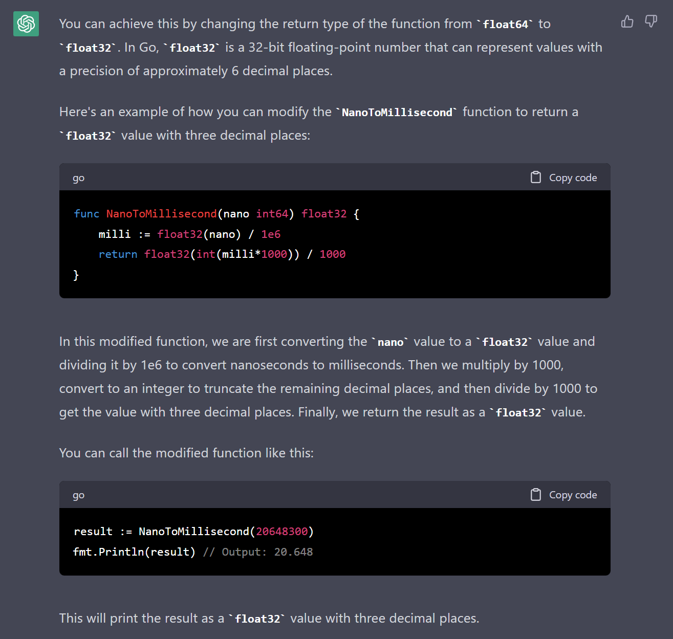Rate the response with the thumbs down icon
Image resolution: width=673 pixels, height=639 pixels.
click(x=651, y=21)
